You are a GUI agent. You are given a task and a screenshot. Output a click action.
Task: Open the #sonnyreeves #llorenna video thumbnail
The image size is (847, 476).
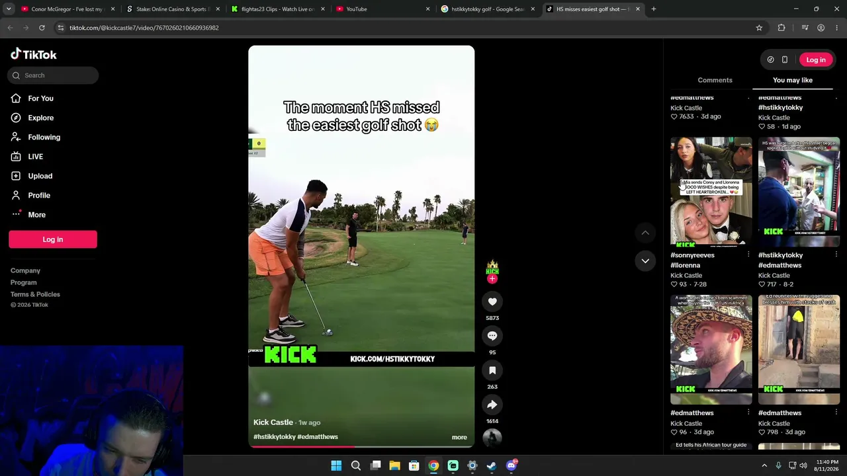coord(711,192)
